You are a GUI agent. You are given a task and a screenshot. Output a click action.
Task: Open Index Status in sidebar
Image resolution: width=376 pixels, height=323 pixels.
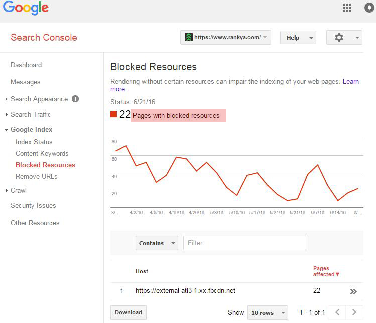point(34,142)
